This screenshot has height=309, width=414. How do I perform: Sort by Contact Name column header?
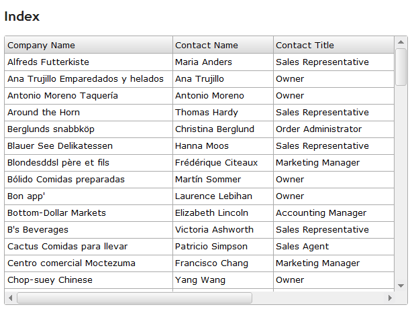point(207,46)
